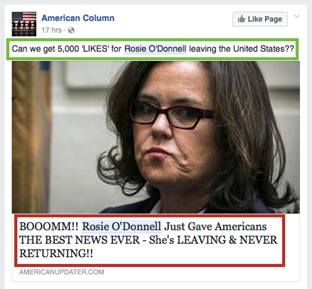Viewport: 312px width, 289px height.
Task: Click the American Column page name
Action: coord(78,18)
